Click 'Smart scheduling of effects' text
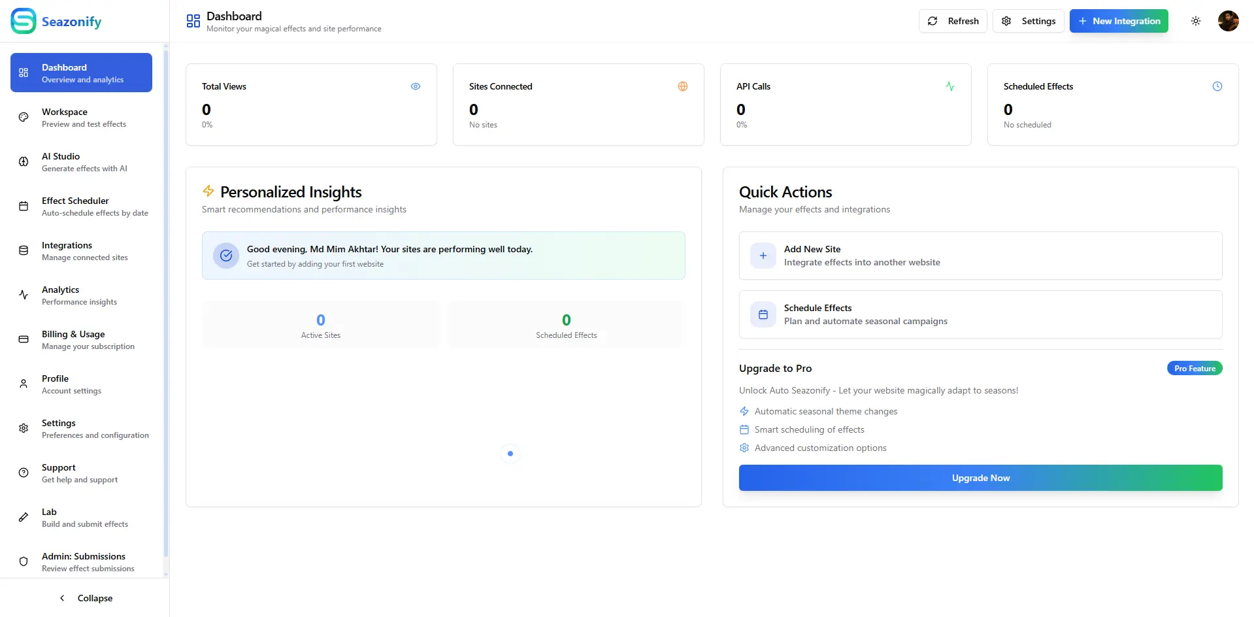This screenshot has width=1254, height=617. (x=809, y=429)
